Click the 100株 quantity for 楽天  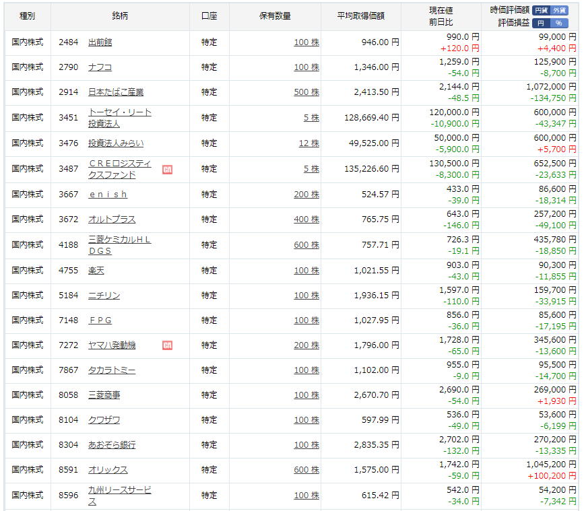[306, 271]
